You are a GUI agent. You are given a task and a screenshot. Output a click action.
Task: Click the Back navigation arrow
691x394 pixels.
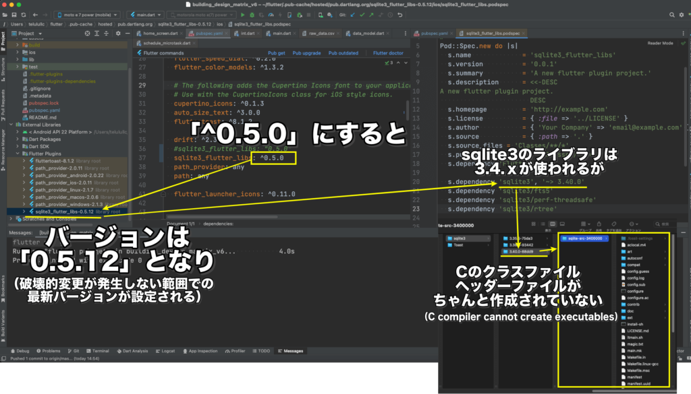tap(35, 15)
